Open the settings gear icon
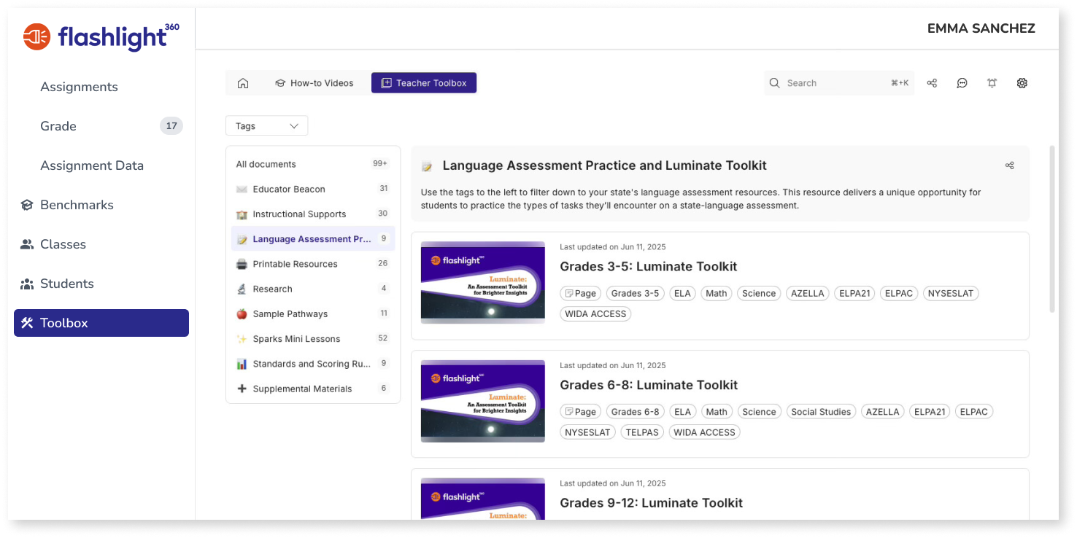The height and width of the screenshot is (538, 1077). tap(1022, 83)
